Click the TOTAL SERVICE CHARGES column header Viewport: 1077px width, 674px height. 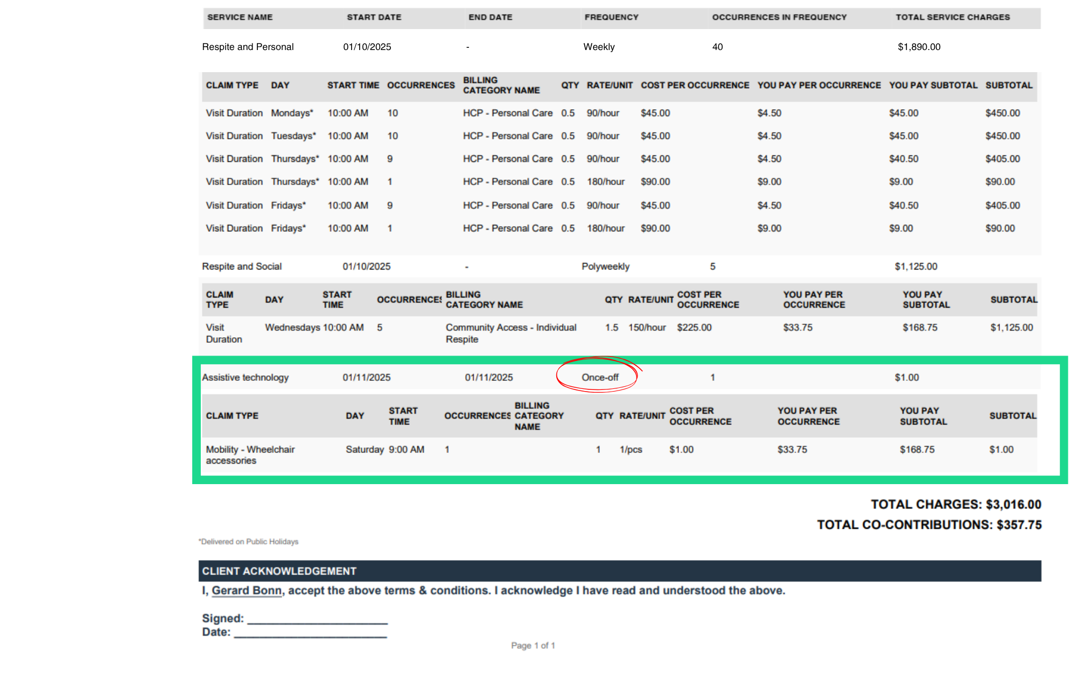point(952,17)
